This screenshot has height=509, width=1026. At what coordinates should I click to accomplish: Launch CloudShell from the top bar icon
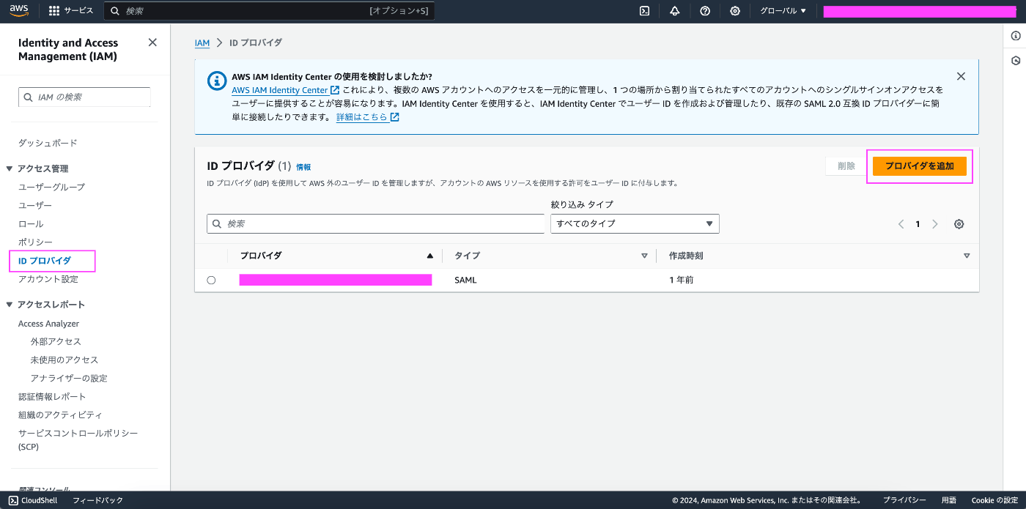pos(644,11)
